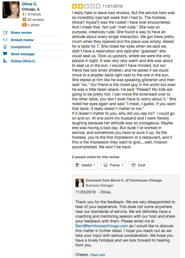Viewport: 185px width, 258px height.
Task: Click the Embed review code brackets icon
Action: click(5, 40)
